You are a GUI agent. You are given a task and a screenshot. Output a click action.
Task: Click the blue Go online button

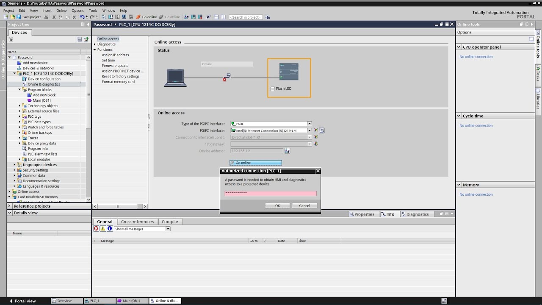tap(255, 163)
